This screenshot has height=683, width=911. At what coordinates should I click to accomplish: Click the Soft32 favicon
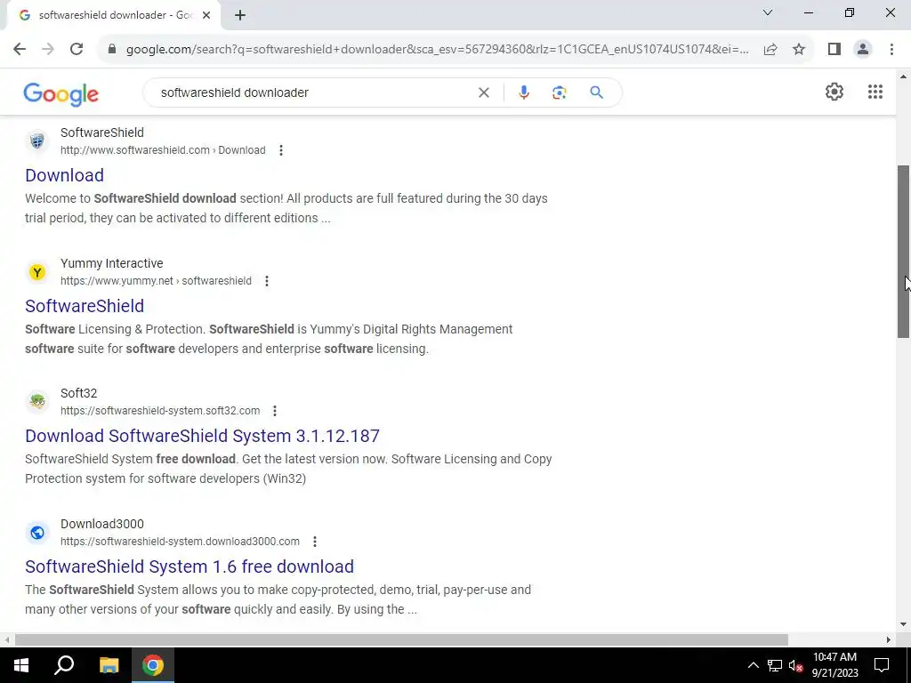pyautogui.click(x=37, y=402)
